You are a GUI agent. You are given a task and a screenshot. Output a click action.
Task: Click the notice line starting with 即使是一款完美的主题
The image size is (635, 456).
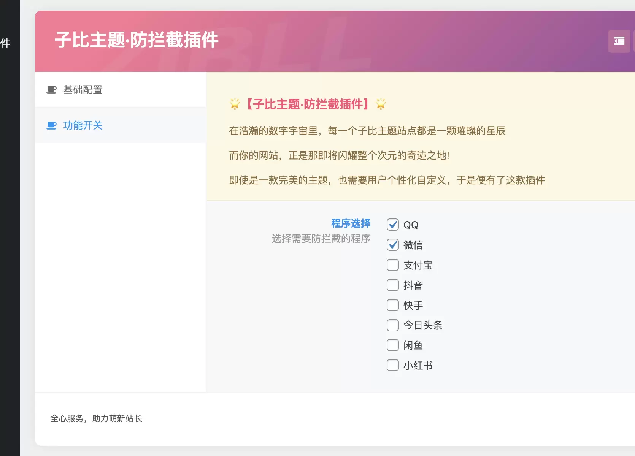tap(387, 180)
